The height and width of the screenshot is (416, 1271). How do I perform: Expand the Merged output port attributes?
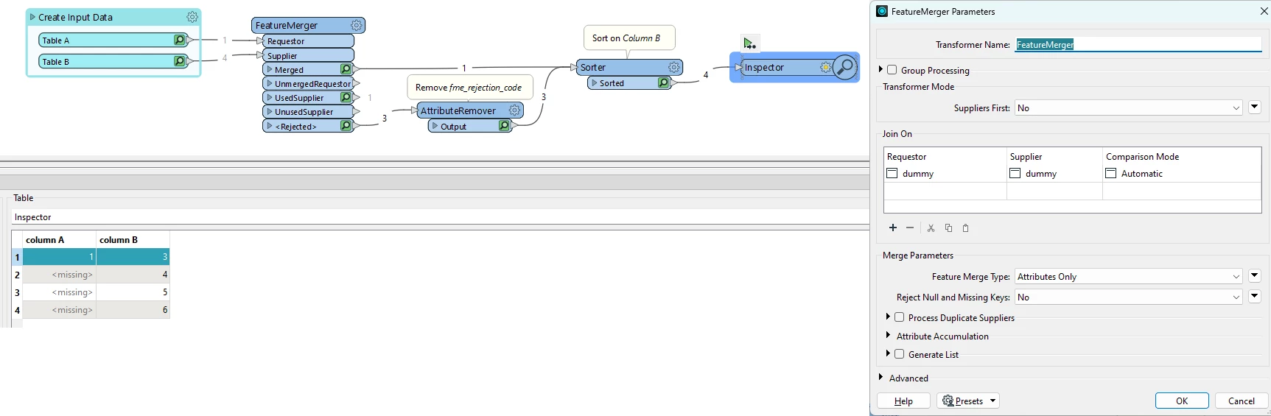[x=270, y=69]
